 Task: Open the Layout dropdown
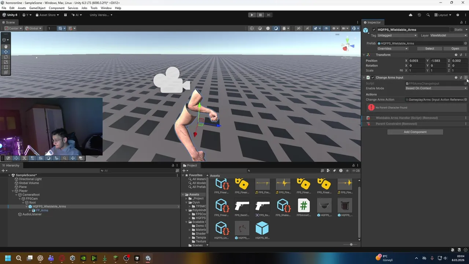[x=443, y=15]
